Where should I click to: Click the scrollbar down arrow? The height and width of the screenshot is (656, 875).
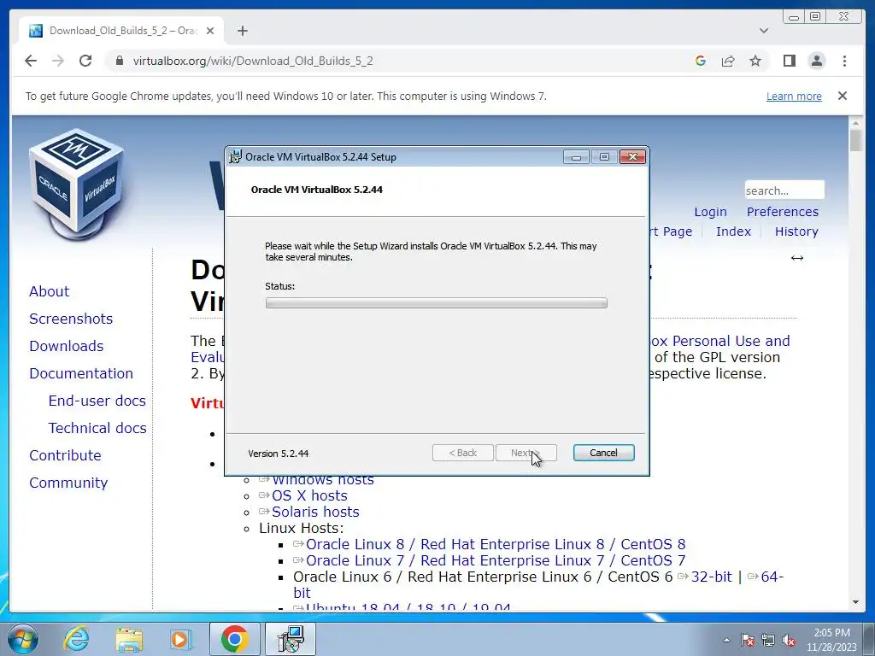coord(855,602)
